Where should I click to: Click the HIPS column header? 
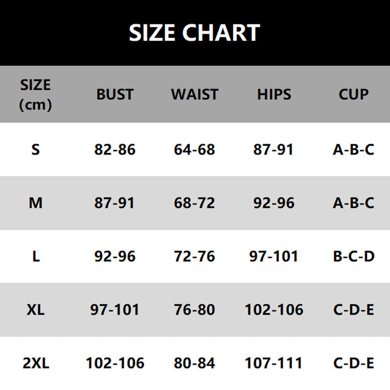pos(274,94)
